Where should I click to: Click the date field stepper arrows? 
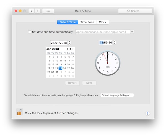click(69, 43)
